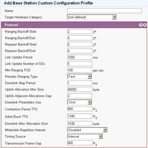Click the Request Backoff Start field

coord(80,45)
